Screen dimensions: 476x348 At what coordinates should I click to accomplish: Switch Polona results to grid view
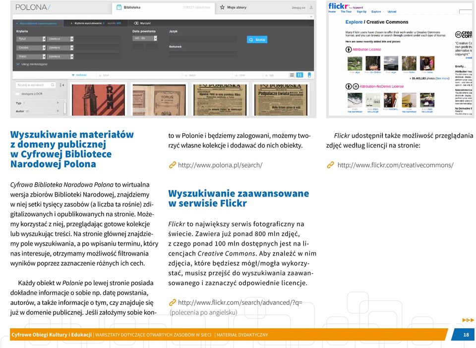[299, 75]
